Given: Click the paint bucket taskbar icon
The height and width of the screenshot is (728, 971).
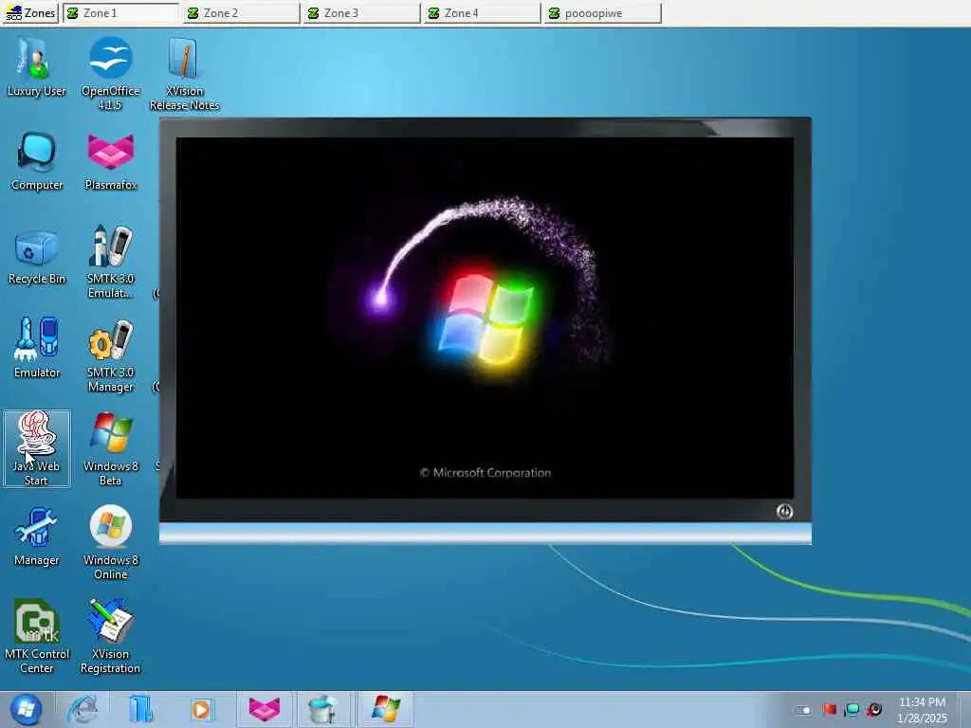Looking at the screenshot, I should 322,709.
